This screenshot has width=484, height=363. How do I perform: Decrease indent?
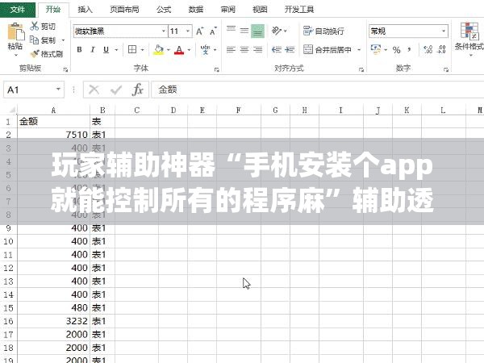tap(277, 49)
